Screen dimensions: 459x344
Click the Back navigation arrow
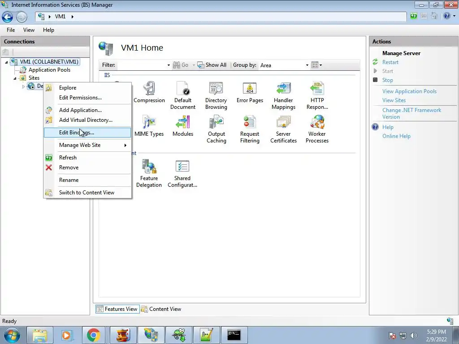[x=7, y=17]
